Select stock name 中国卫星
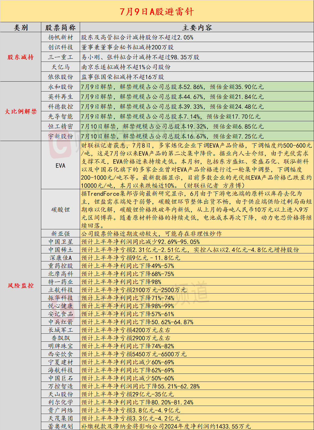Image resolution: width=314 pixels, height=430 pixels. click(60, 242)
